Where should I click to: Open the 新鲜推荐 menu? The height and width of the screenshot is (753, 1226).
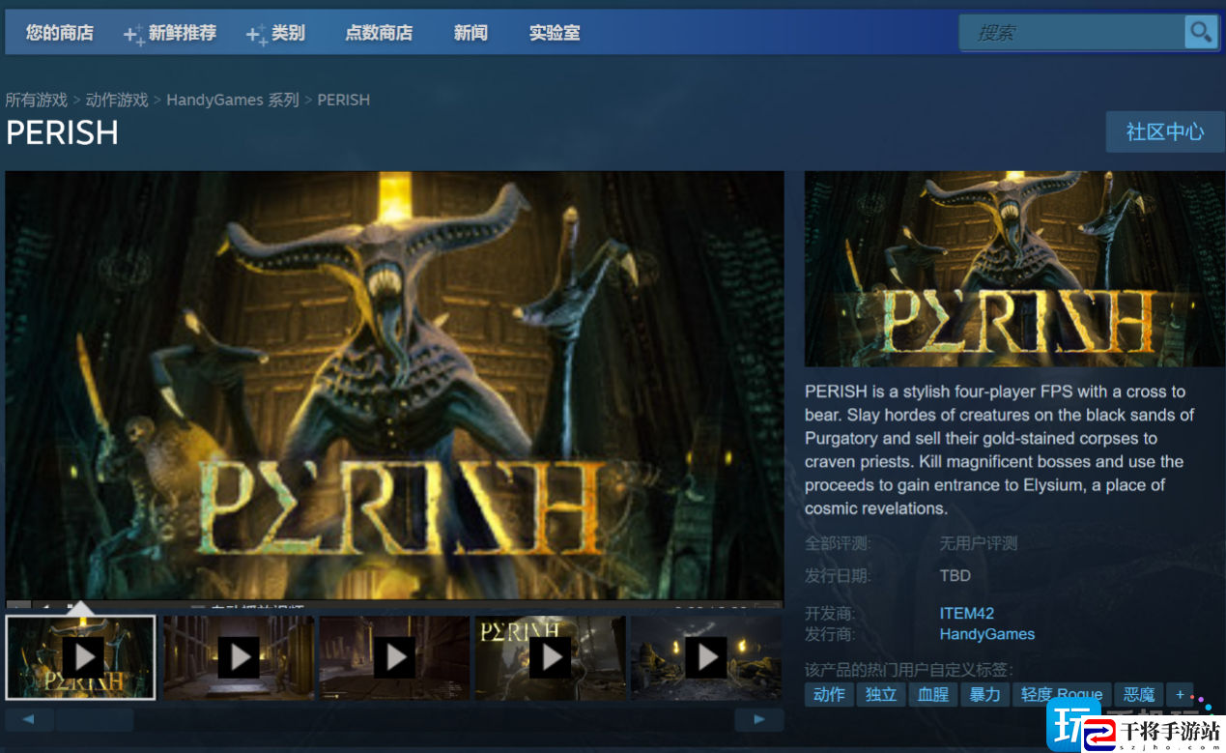[170, 33]
